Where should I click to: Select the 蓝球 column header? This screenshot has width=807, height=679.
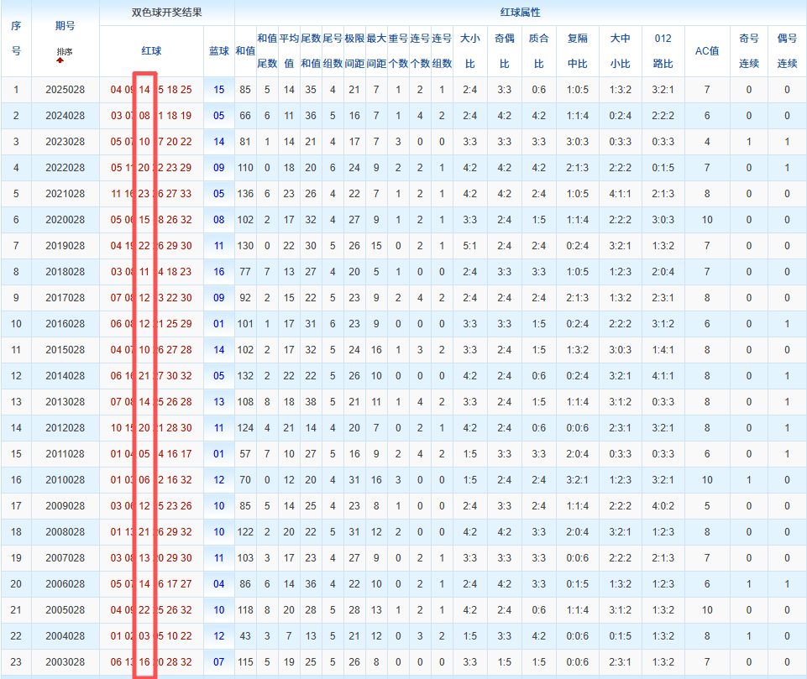(218, 51)
